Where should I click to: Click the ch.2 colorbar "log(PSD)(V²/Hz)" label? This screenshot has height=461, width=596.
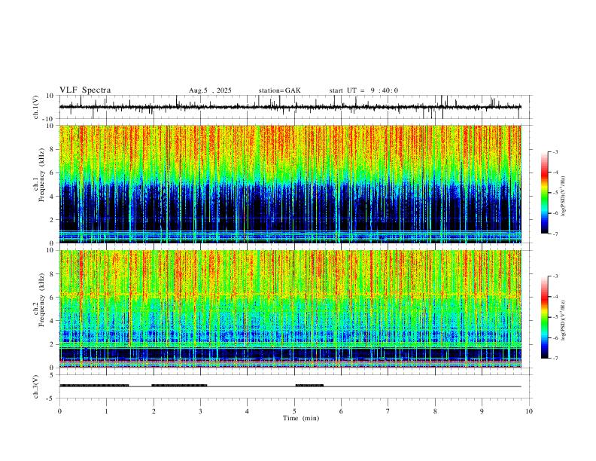pos(564,320)
